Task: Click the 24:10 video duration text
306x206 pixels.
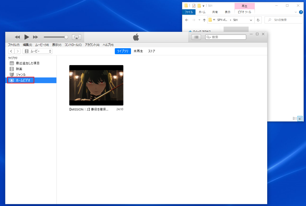Action: coord(120,109)
